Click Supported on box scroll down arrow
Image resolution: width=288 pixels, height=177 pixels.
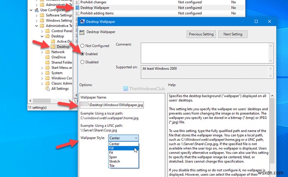pyautogui.click(x=270, y=76)
